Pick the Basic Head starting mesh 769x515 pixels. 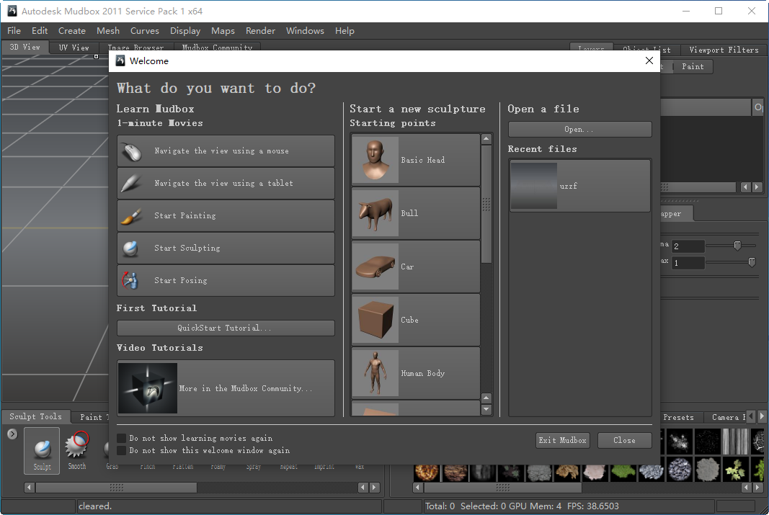click(415, 160)
